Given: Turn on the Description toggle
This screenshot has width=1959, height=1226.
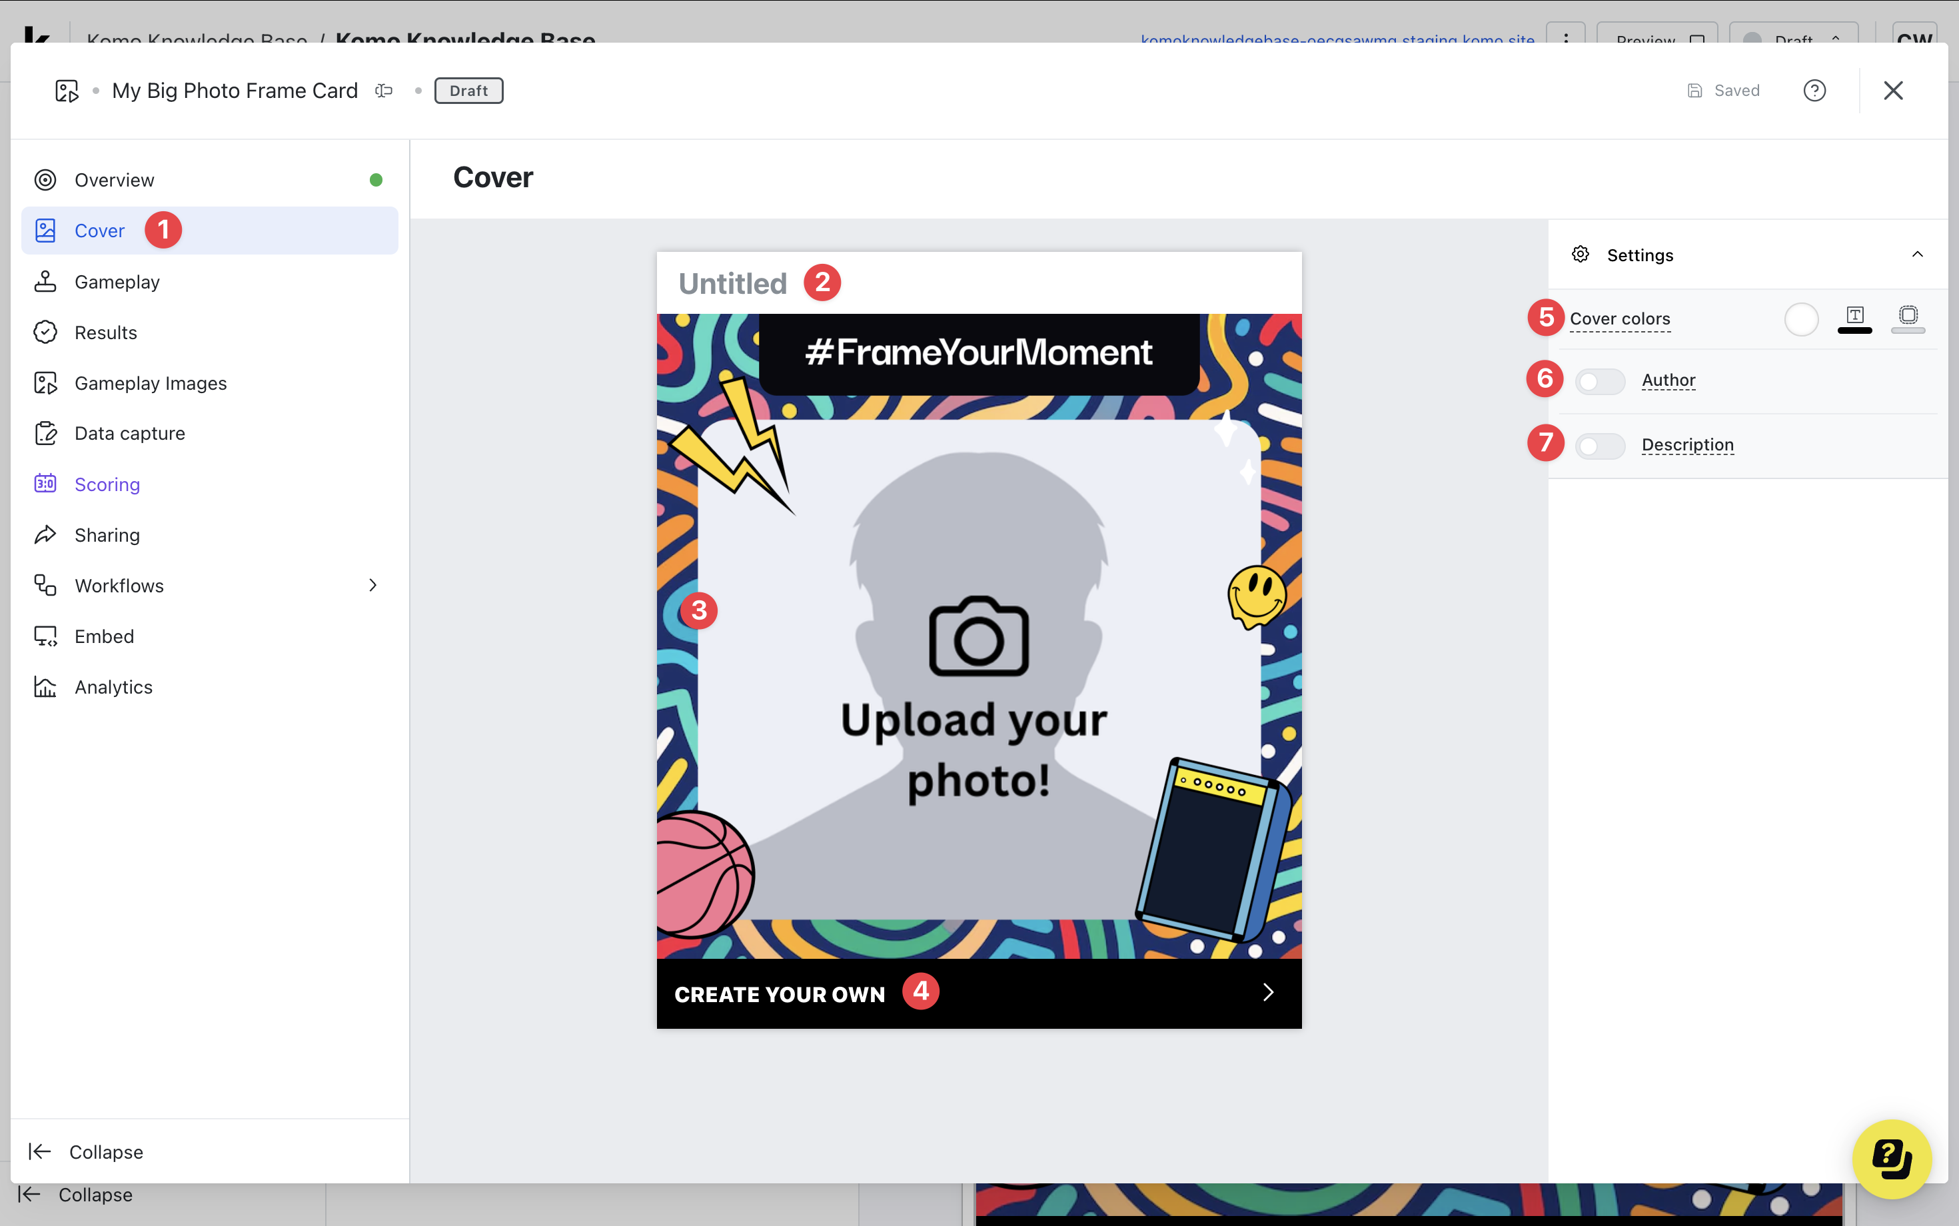Looking at the screenshot, I should 1600,446.
